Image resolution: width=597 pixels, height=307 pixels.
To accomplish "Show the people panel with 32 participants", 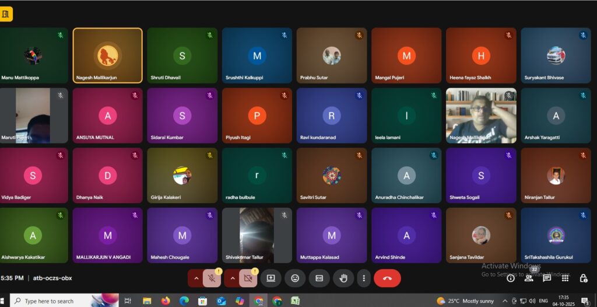I will coord(529,278).
